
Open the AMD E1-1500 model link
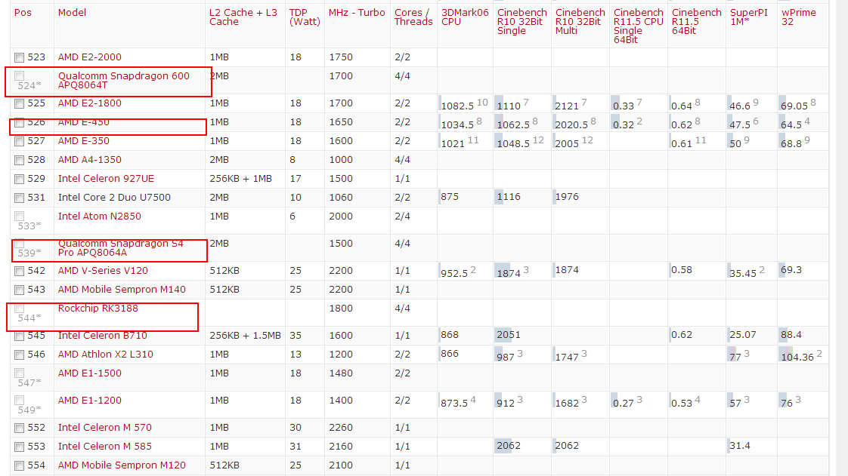(x=90, y=373)
